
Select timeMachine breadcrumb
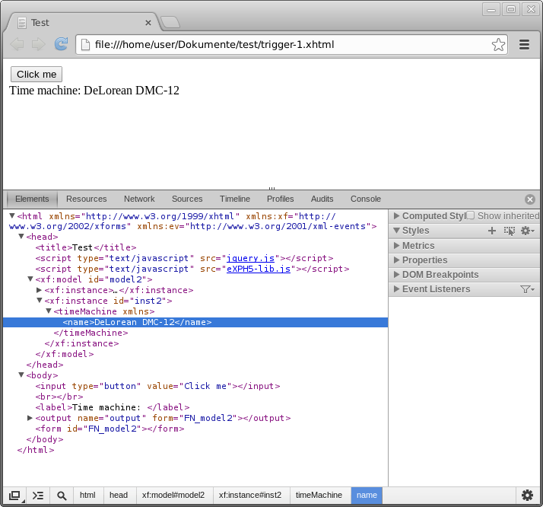click(x=319, y=496)
